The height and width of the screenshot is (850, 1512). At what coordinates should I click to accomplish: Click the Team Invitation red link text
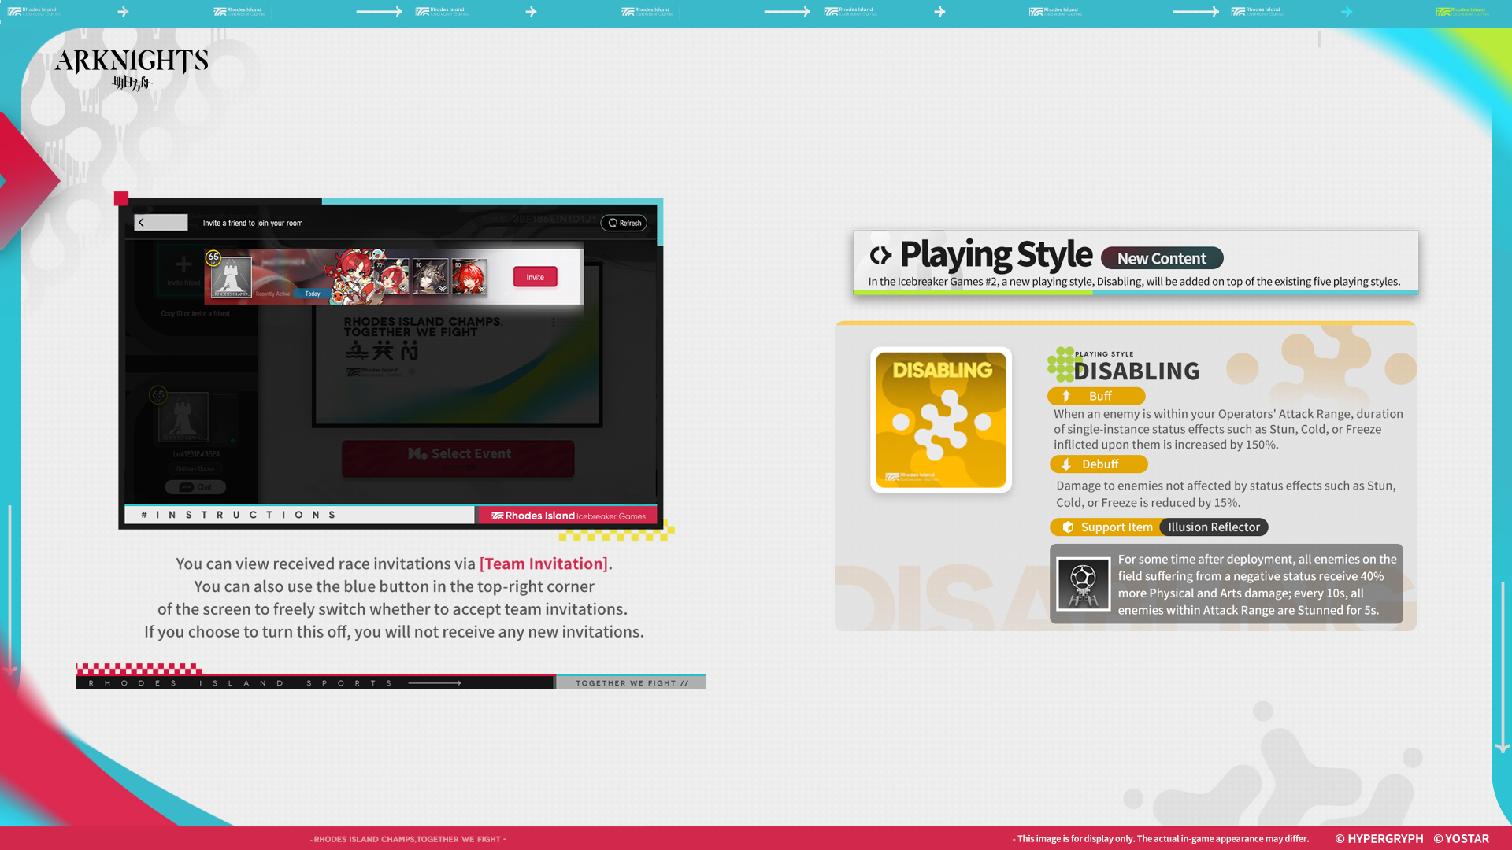[x=543, y=564]
